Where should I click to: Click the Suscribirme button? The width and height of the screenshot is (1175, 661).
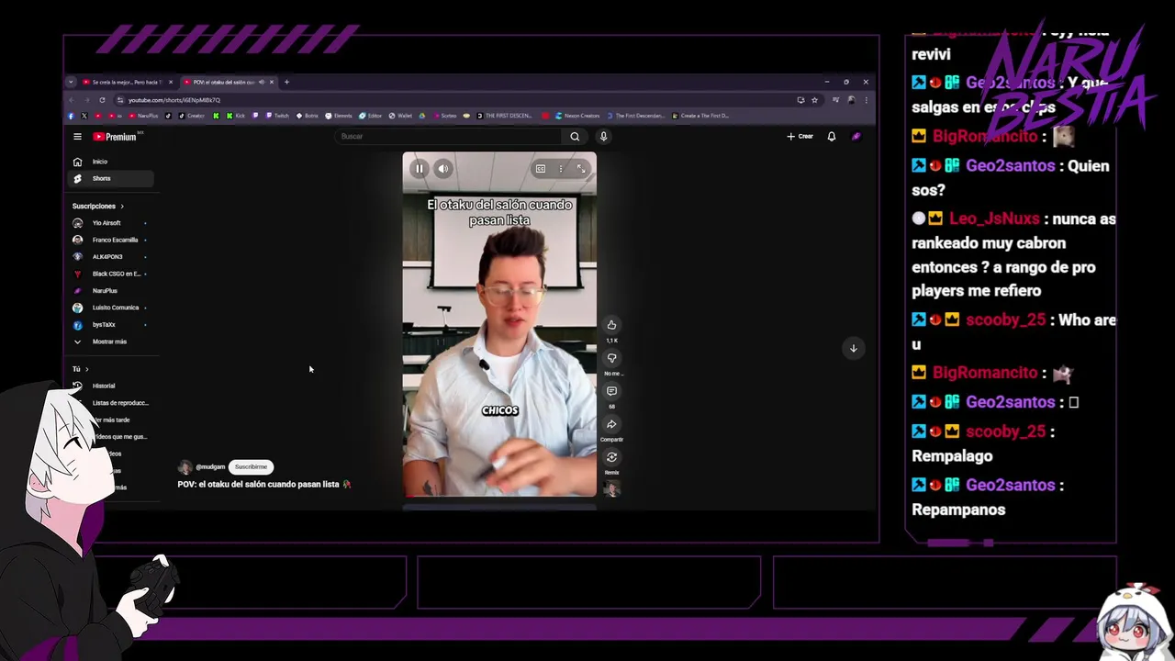(251, 467)
